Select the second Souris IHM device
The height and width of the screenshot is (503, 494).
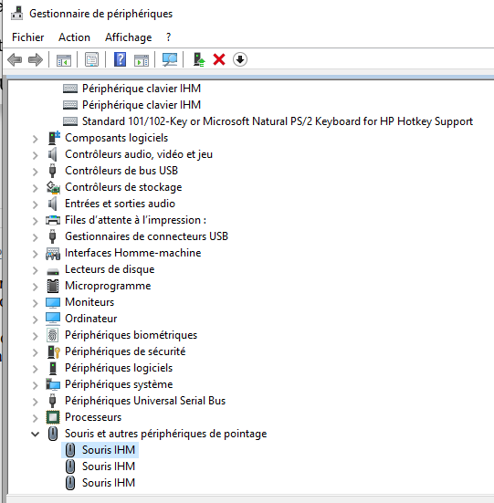click(x=100, y=466)
